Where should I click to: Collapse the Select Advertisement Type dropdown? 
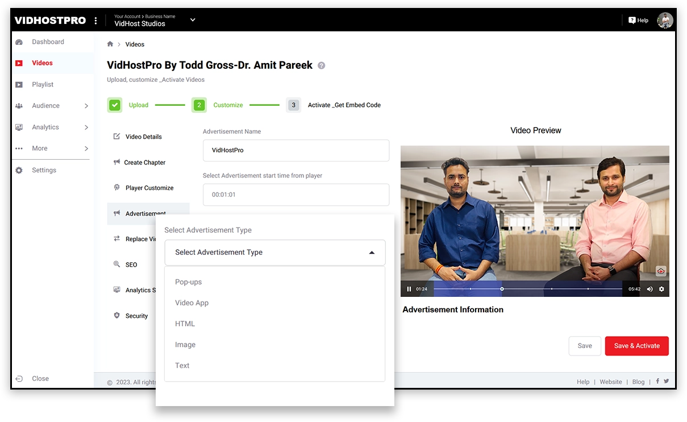pos(372,253)
